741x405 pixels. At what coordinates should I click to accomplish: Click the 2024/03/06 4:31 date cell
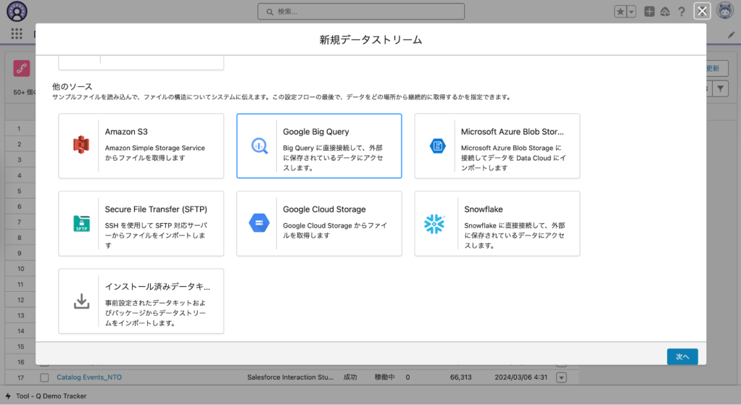click(x=521, y=377)
